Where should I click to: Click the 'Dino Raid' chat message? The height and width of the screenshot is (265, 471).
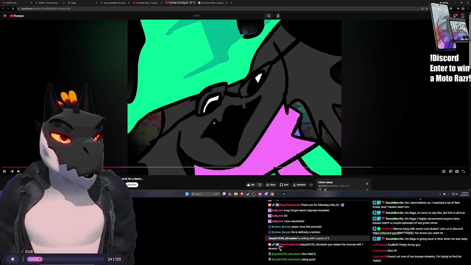pos(292,254)
